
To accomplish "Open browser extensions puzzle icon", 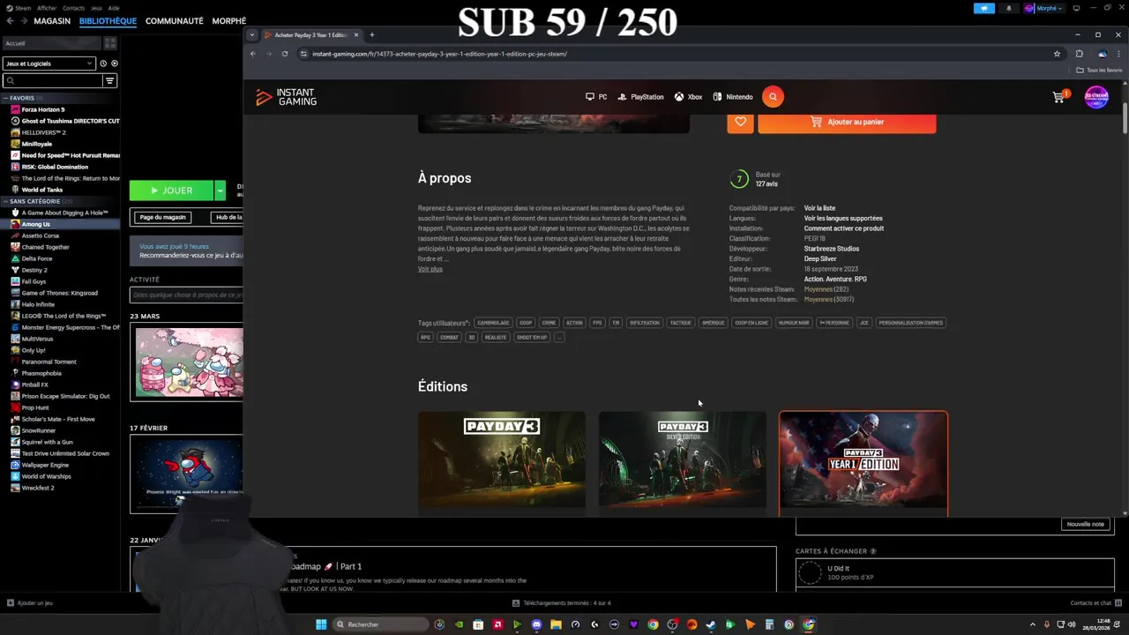I will point(1079,54).
